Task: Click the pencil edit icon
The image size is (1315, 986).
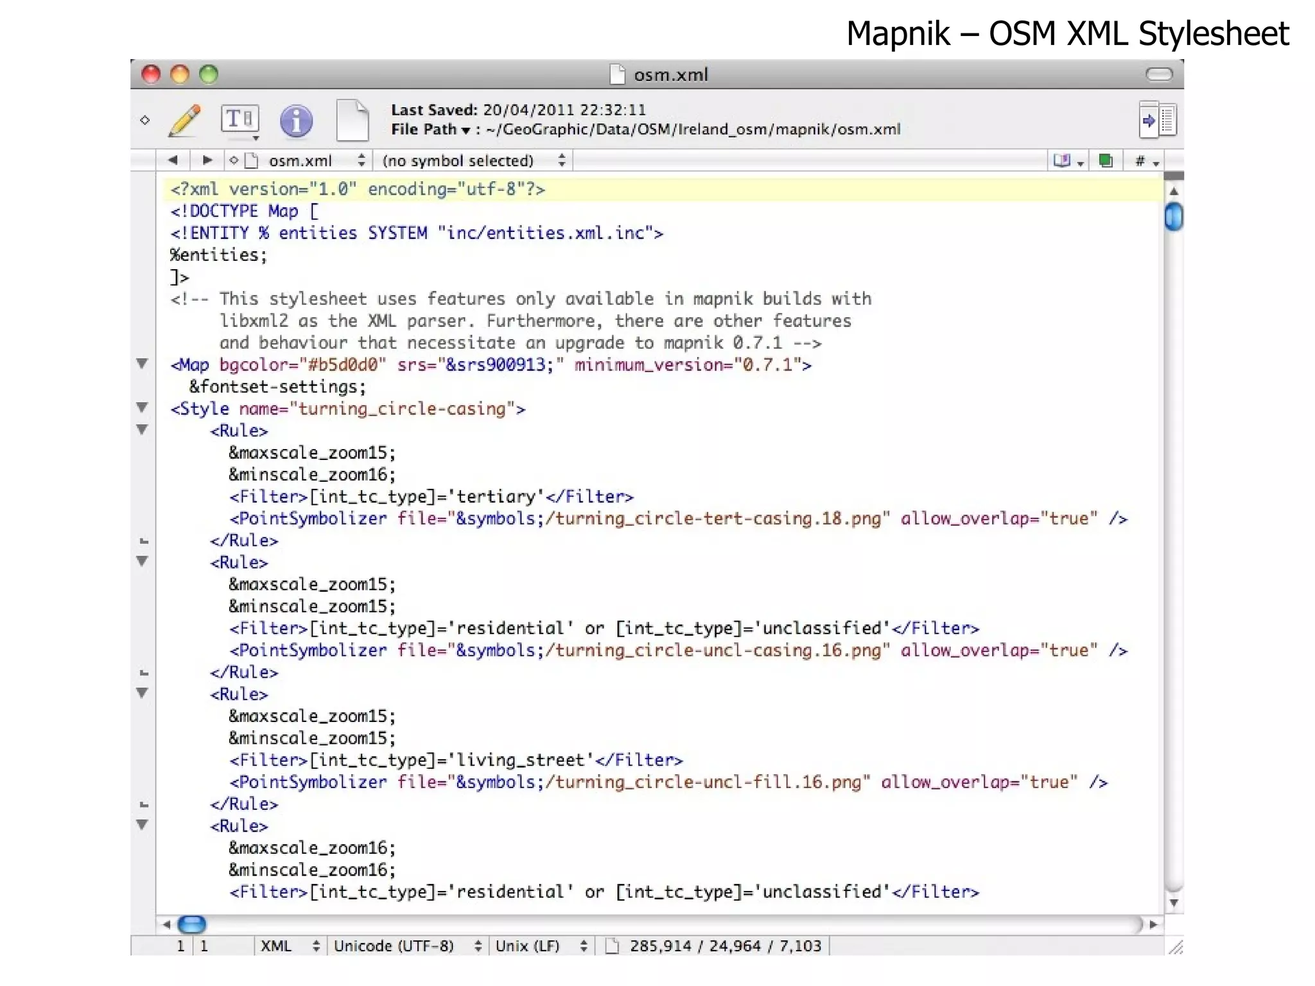Action: [x=185, y=120]
